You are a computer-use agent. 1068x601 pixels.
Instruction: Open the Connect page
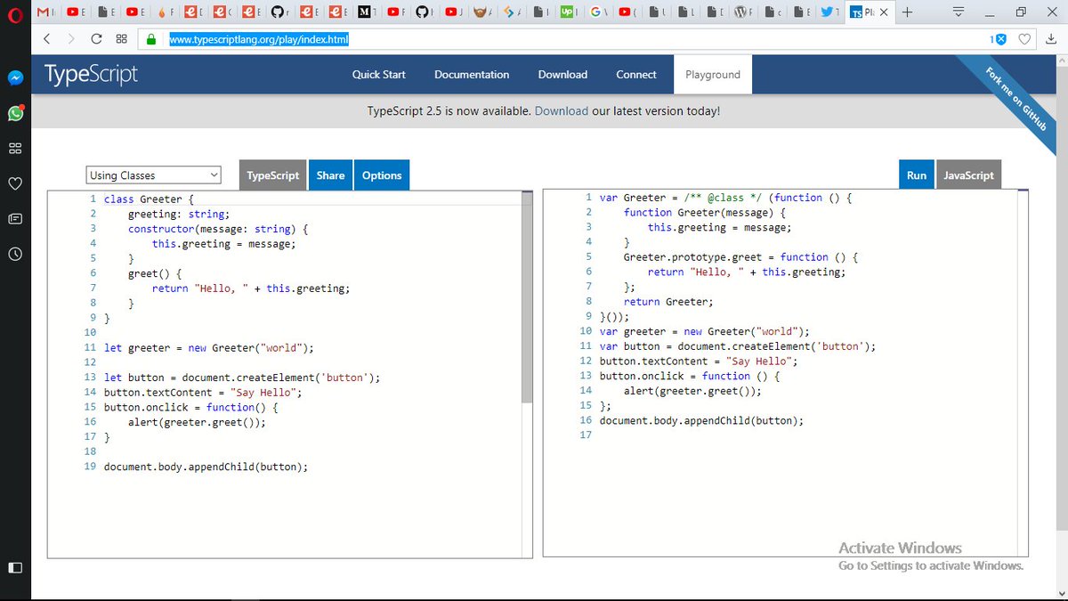tap(636, 75)
